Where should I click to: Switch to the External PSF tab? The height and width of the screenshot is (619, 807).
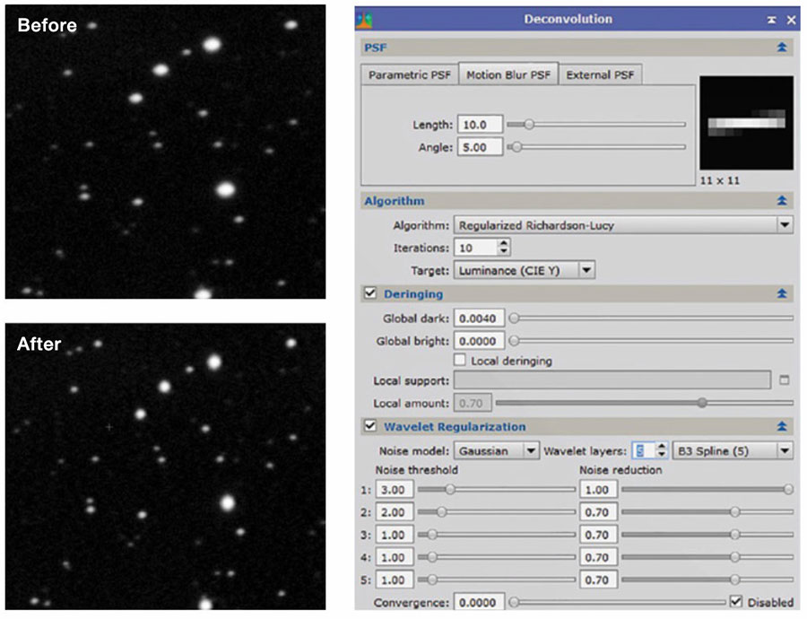pyautogui.click(x=599, y=75)
